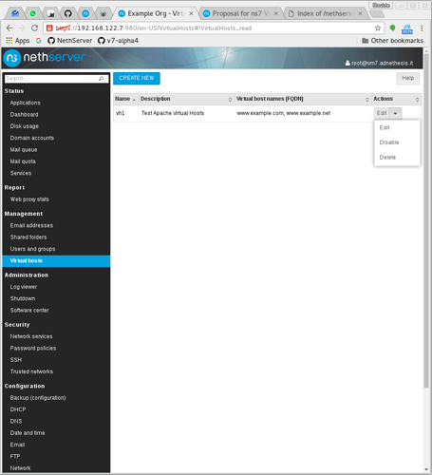This screenshot has height=475, width=432.
Task: Click the green extension icon in toolbar
Action: (x=392, y=28)
